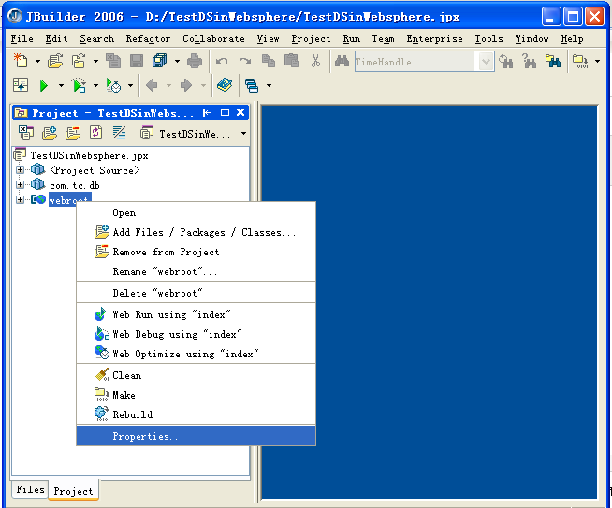Click the Forward navigation arrow icon
Viewport: 612px width, 508px height.
click(186, 85)
